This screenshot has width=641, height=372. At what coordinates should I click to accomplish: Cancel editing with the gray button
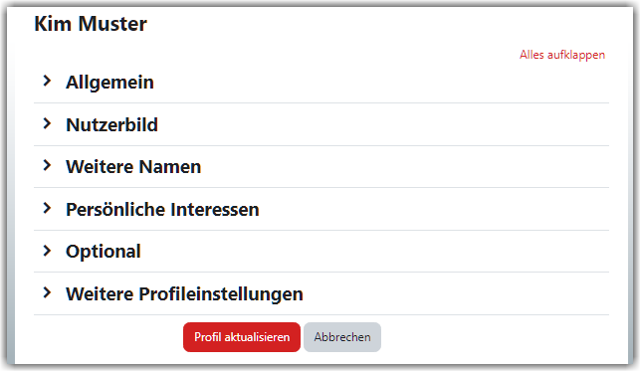click(342, 337)
